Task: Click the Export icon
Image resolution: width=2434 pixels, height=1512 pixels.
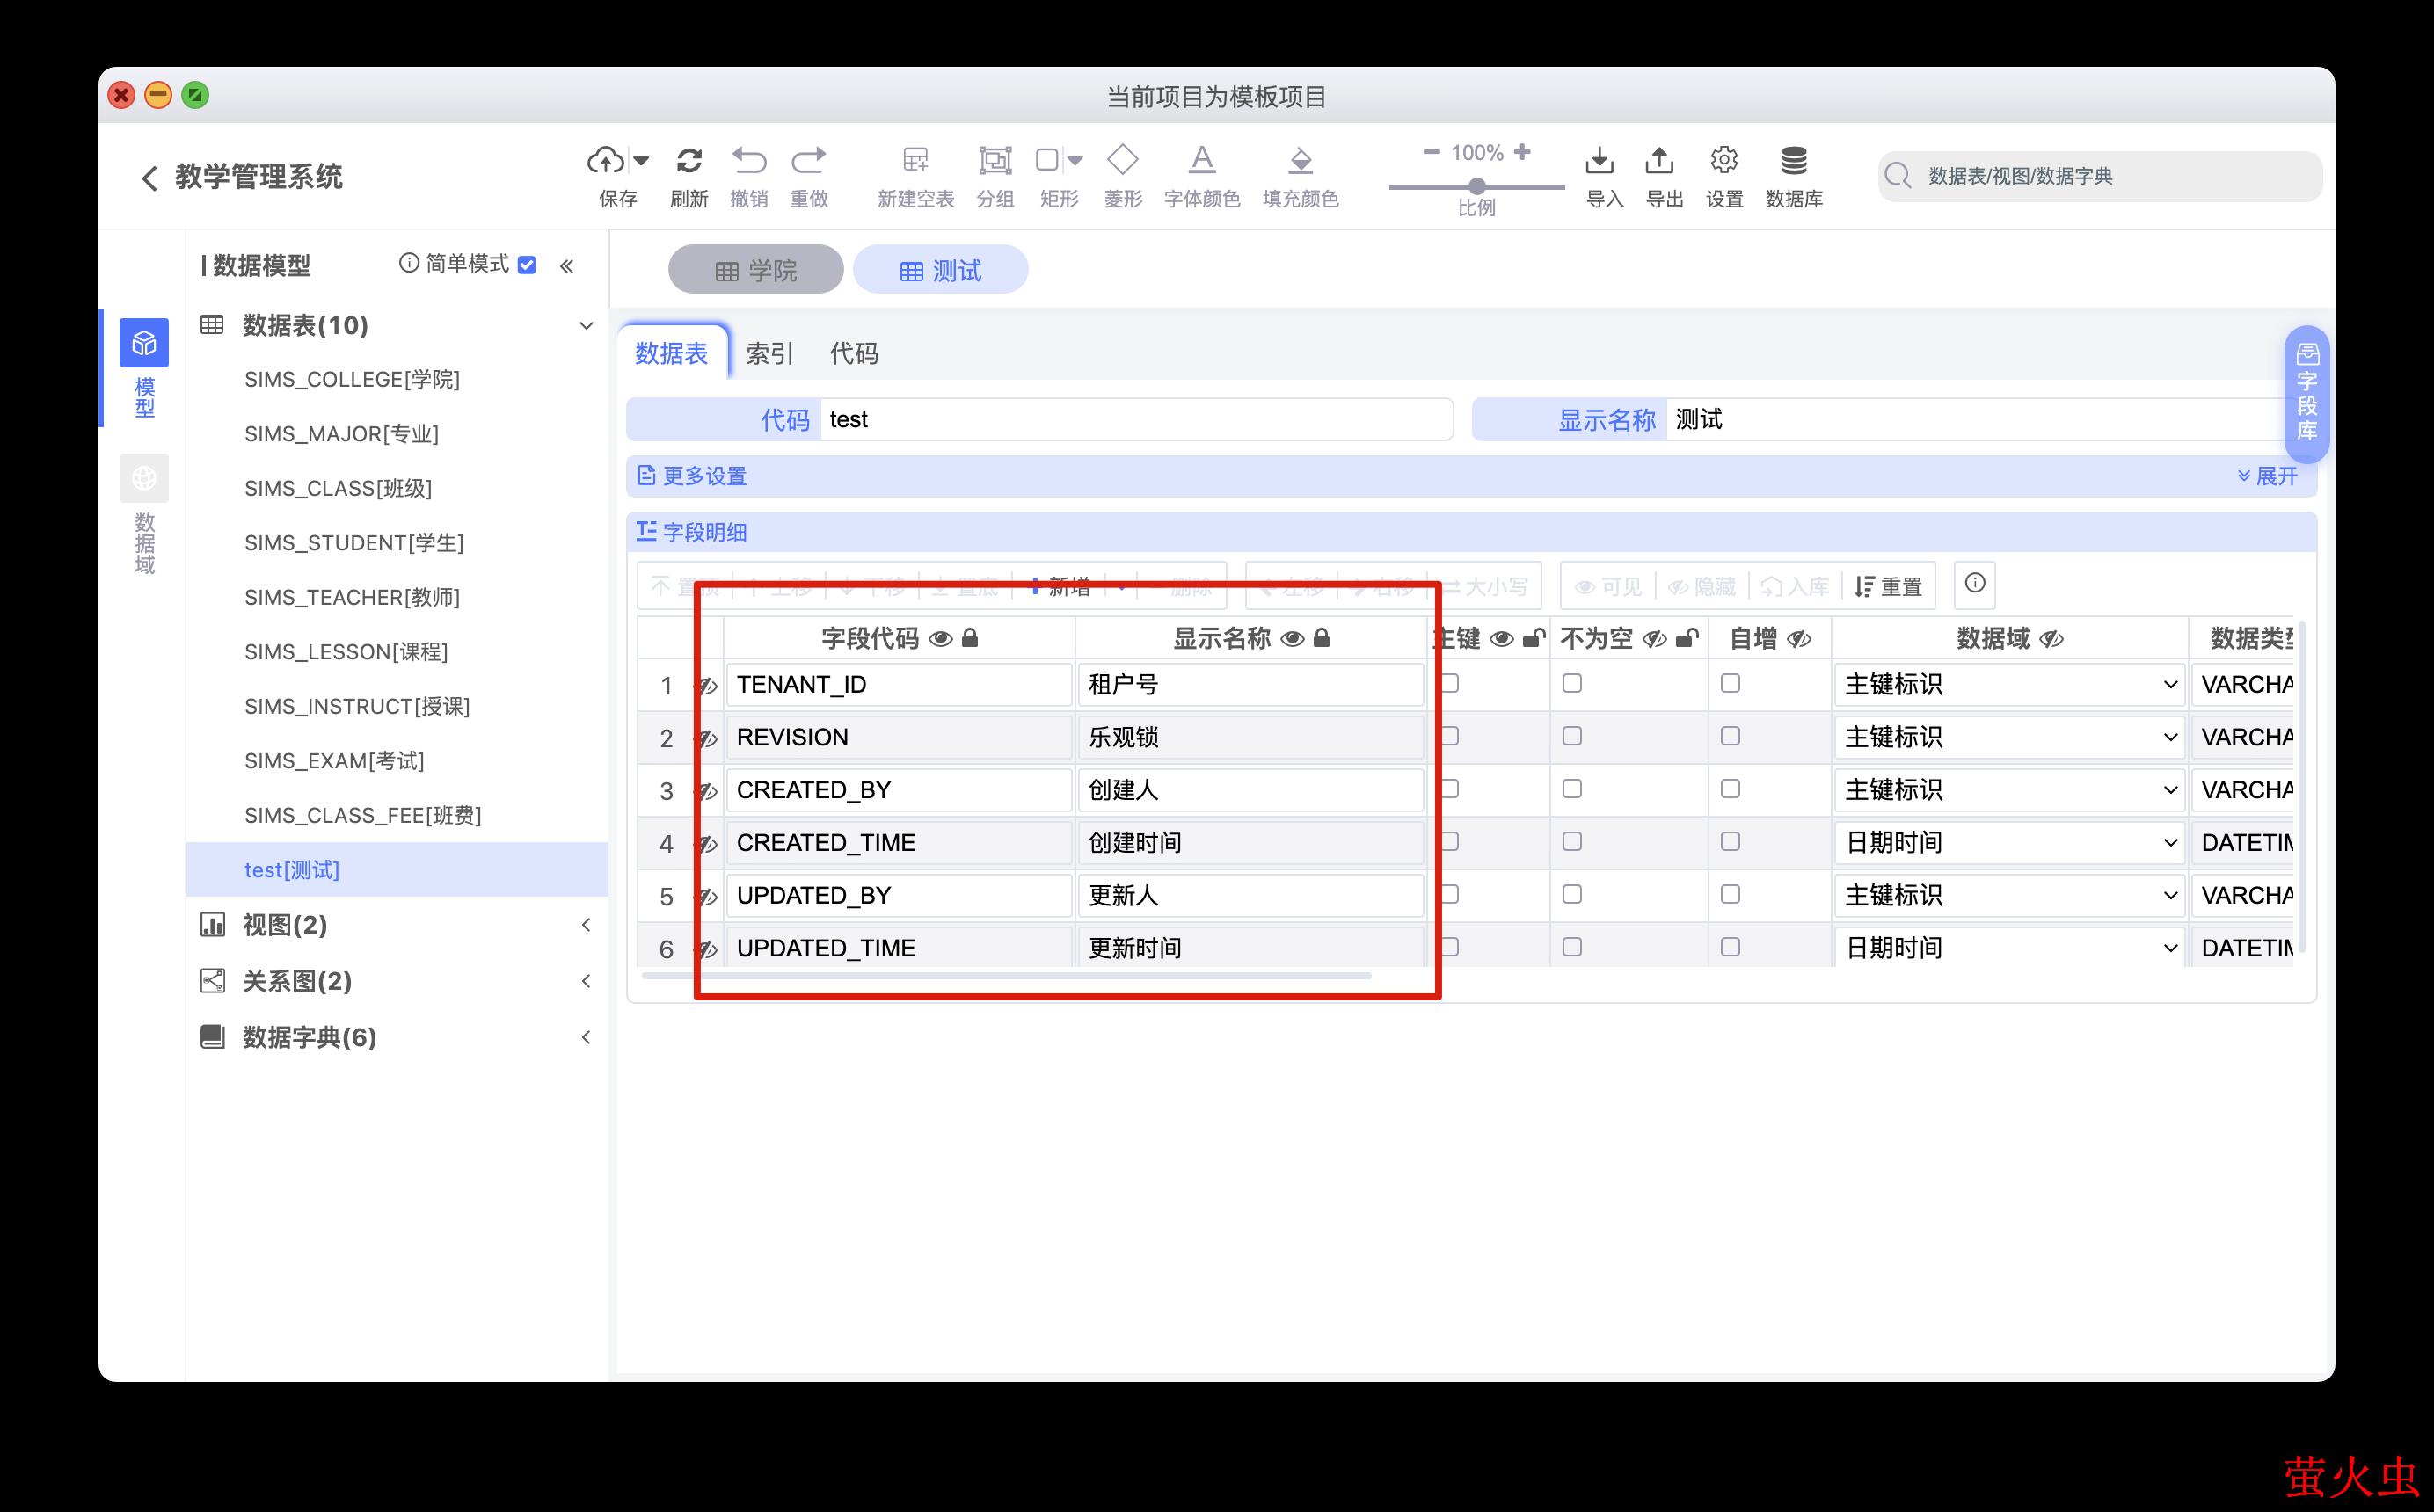Action: [1660, 160]
